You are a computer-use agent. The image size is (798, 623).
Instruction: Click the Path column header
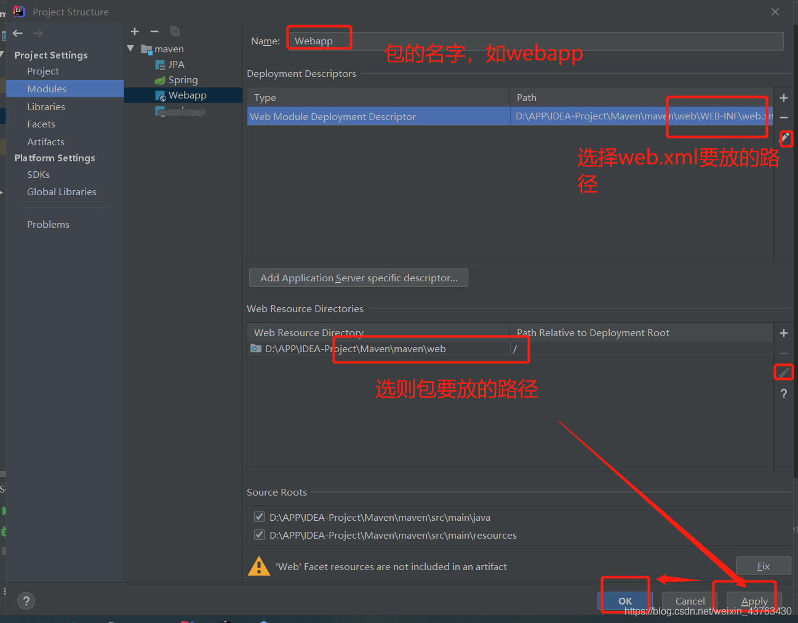pos(642,97)
